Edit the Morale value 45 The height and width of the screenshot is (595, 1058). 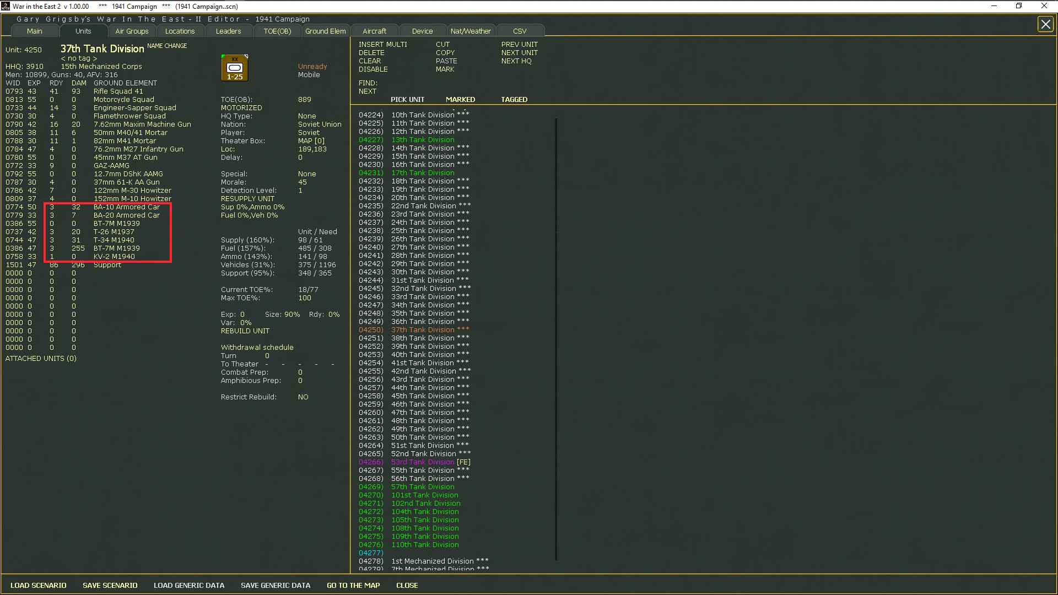click(303, 182)
